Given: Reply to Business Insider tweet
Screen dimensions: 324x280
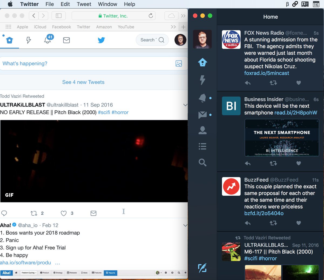Looking at the screenshot, I should [x=248, y=163].
